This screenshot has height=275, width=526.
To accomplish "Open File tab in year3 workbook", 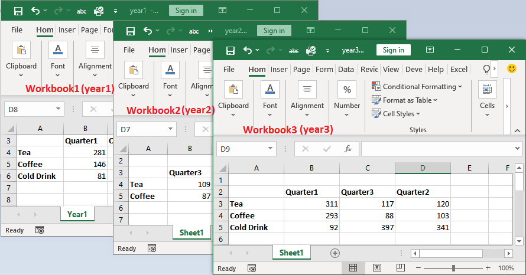I will (229, 69).
